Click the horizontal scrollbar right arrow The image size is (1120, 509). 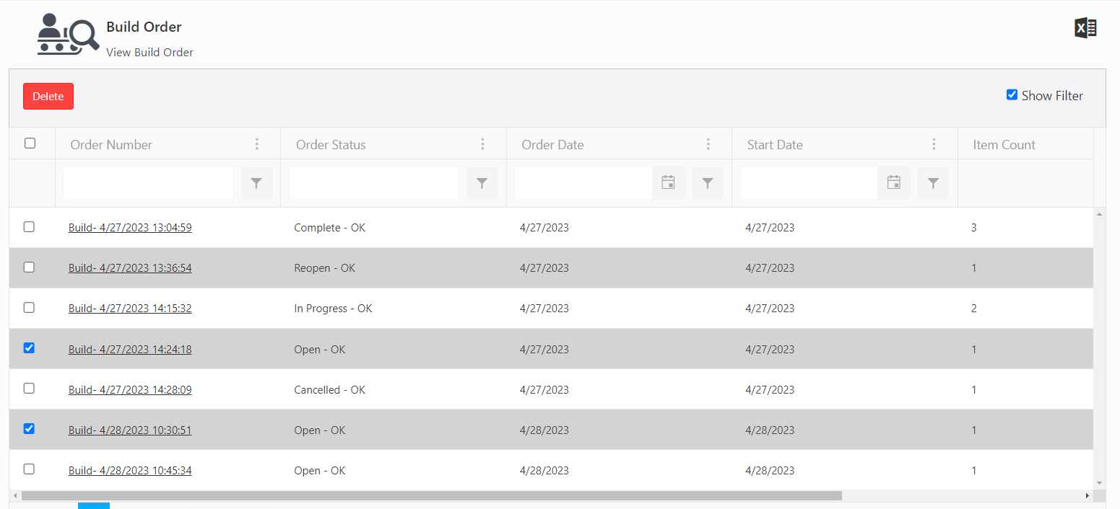(1088, 496)
